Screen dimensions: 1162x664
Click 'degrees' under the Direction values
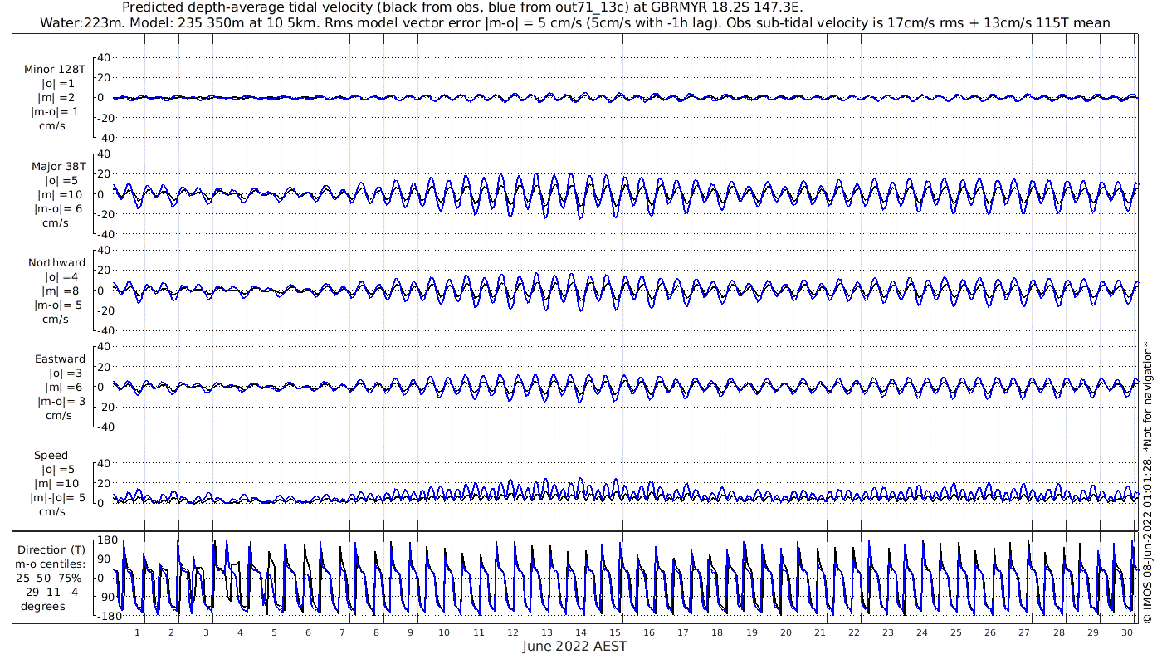click(44, 606)
